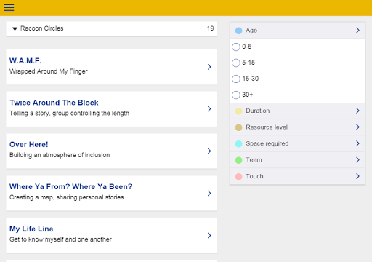
Task: Open the Team filter row
Action: click(297, 160)
